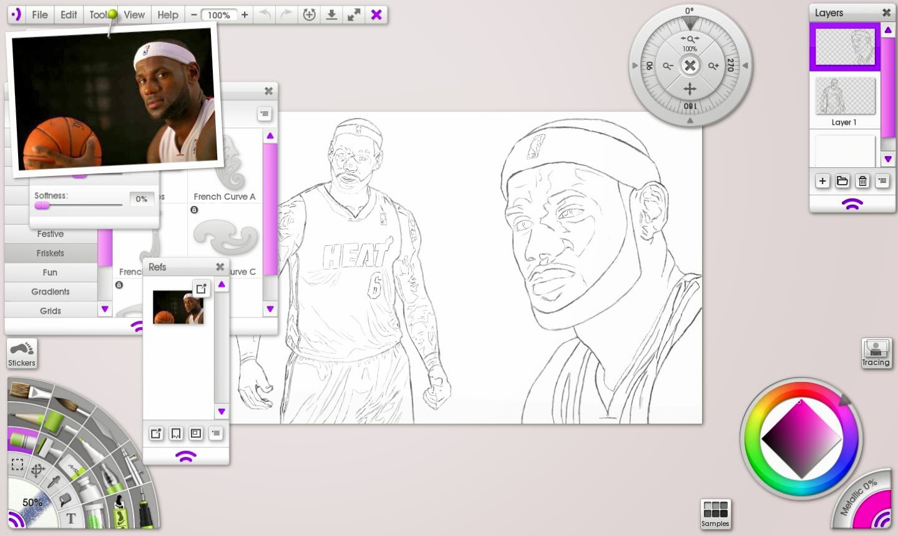Add a new layer with the plus icon
Viewport: 898px width, 536px height.
[822, 181]
